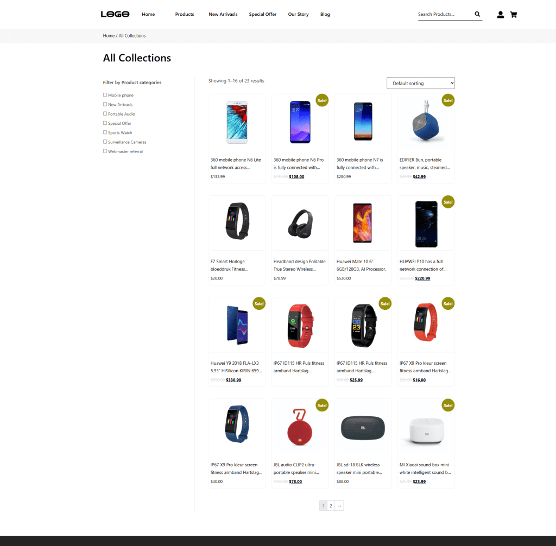556x546 pixels.
Task: Go to page 2 of results
Action: click(331, 506)
